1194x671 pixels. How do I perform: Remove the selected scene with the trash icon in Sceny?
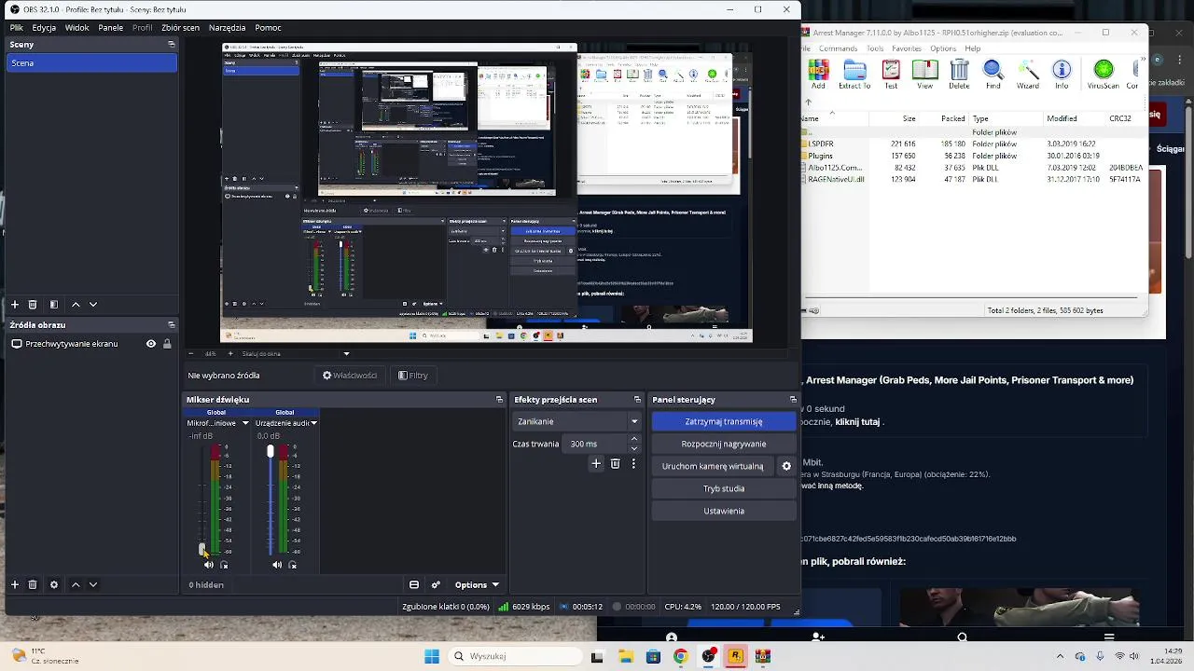click(33, 305)
